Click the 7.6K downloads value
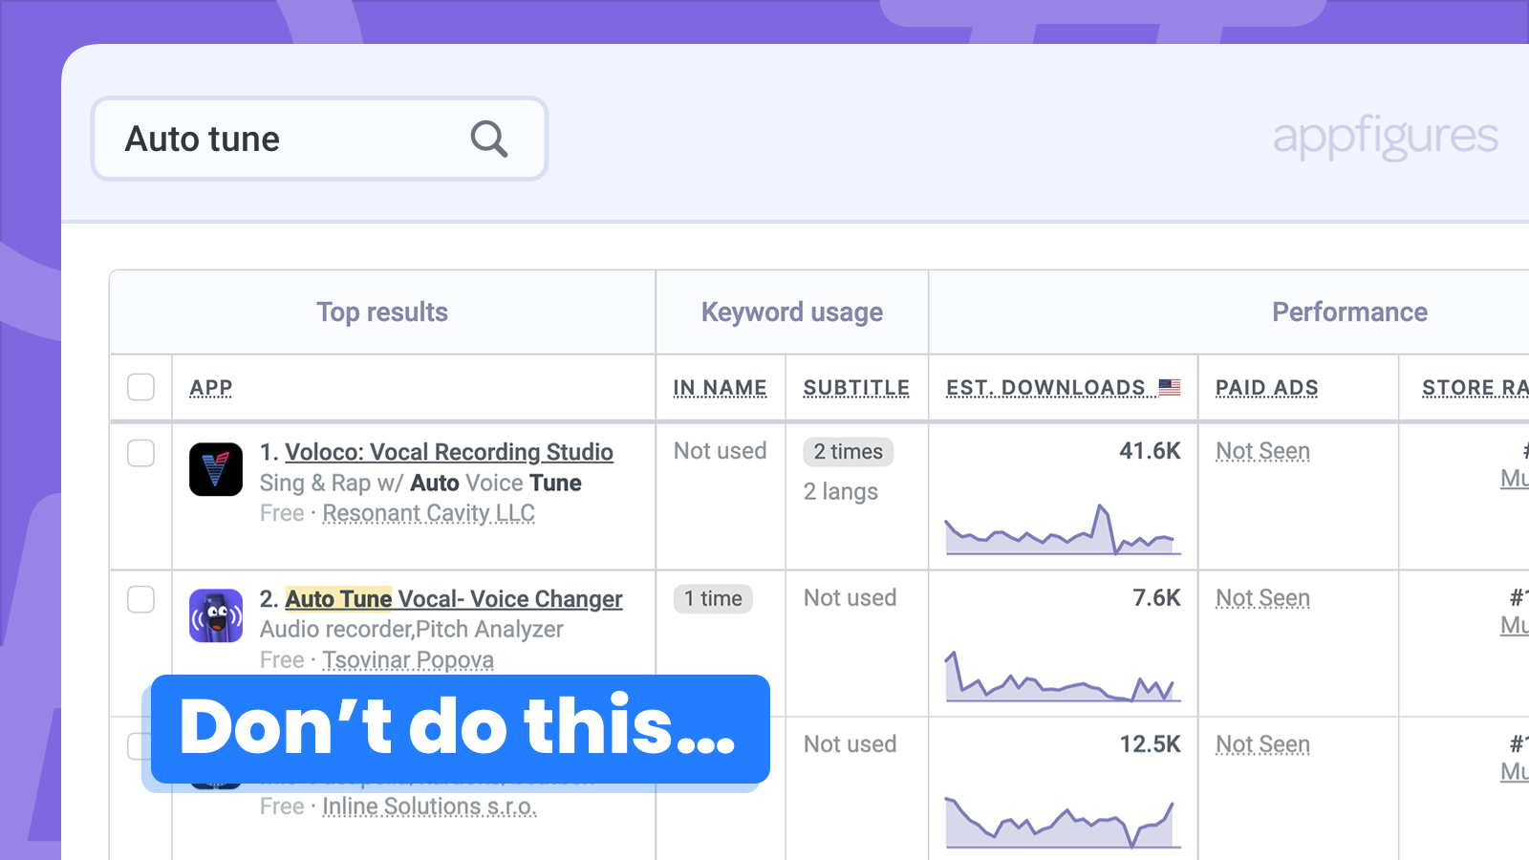Viewport: 1529px width, 860px height. coord(1157,598)
